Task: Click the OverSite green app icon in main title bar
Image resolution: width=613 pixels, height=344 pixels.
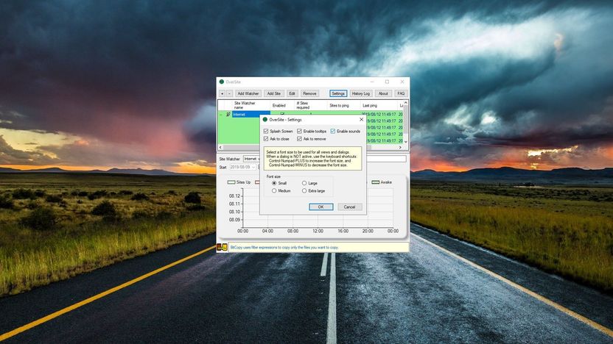Action: [x=221, y=82]
